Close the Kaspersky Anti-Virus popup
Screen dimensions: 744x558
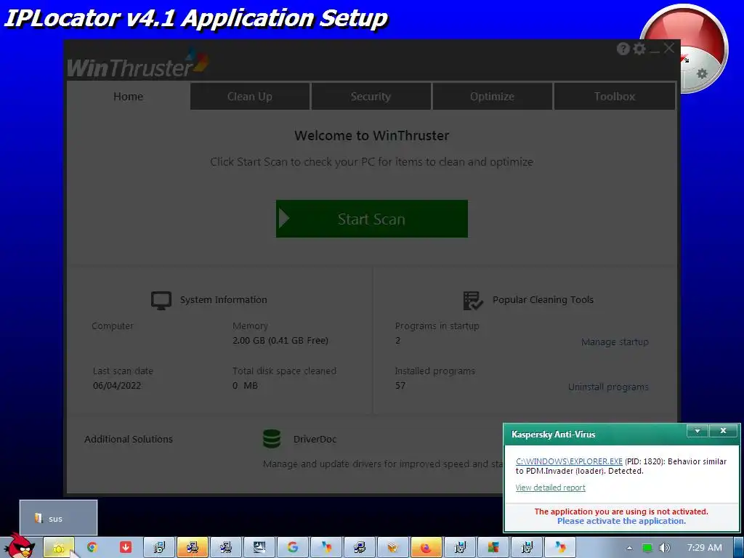tap(723, 431)
